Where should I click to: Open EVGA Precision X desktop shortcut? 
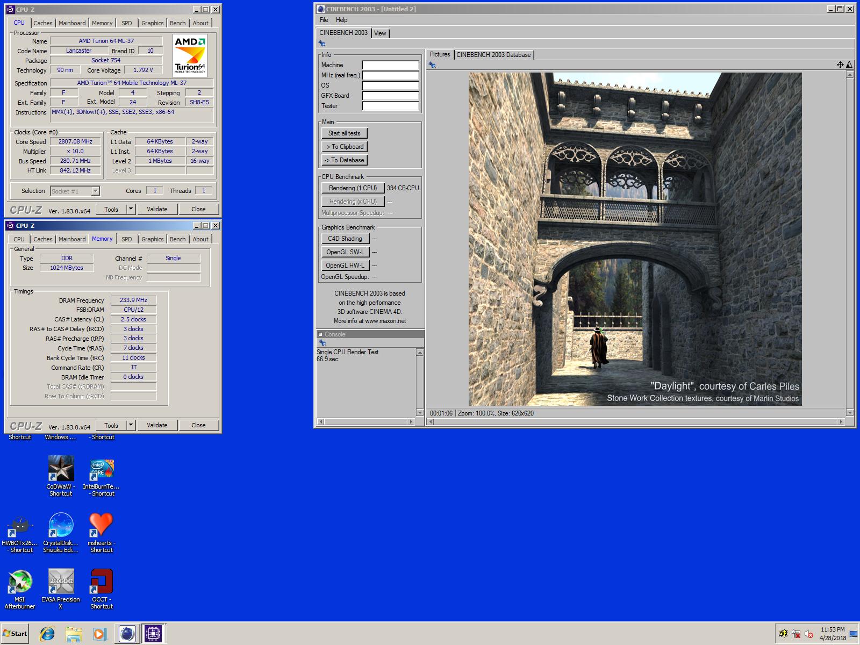click(x=61, y=589)
